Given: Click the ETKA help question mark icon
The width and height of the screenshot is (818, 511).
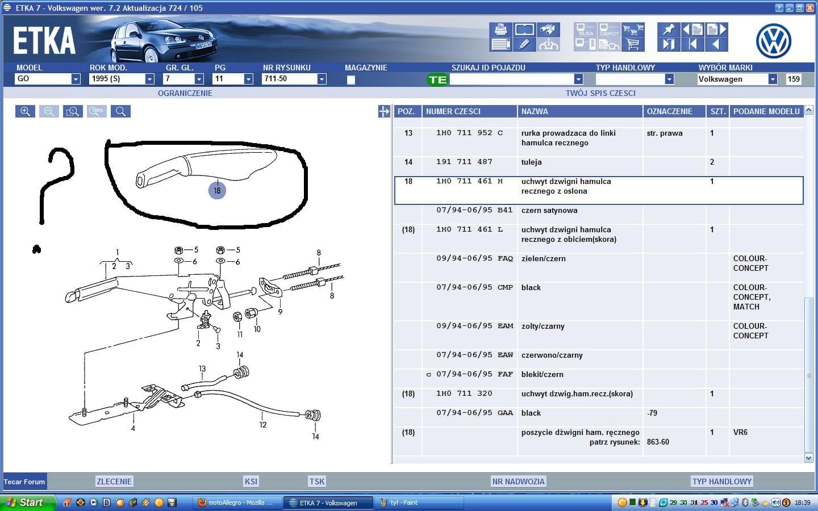Looking at the screenshot, I should 779,8.
